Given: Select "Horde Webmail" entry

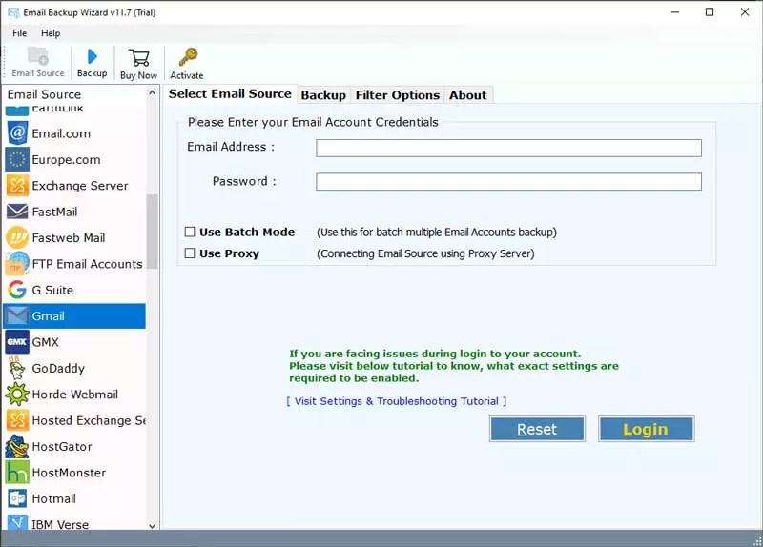Looking at the screenshot, I should (x=75, y=395).
